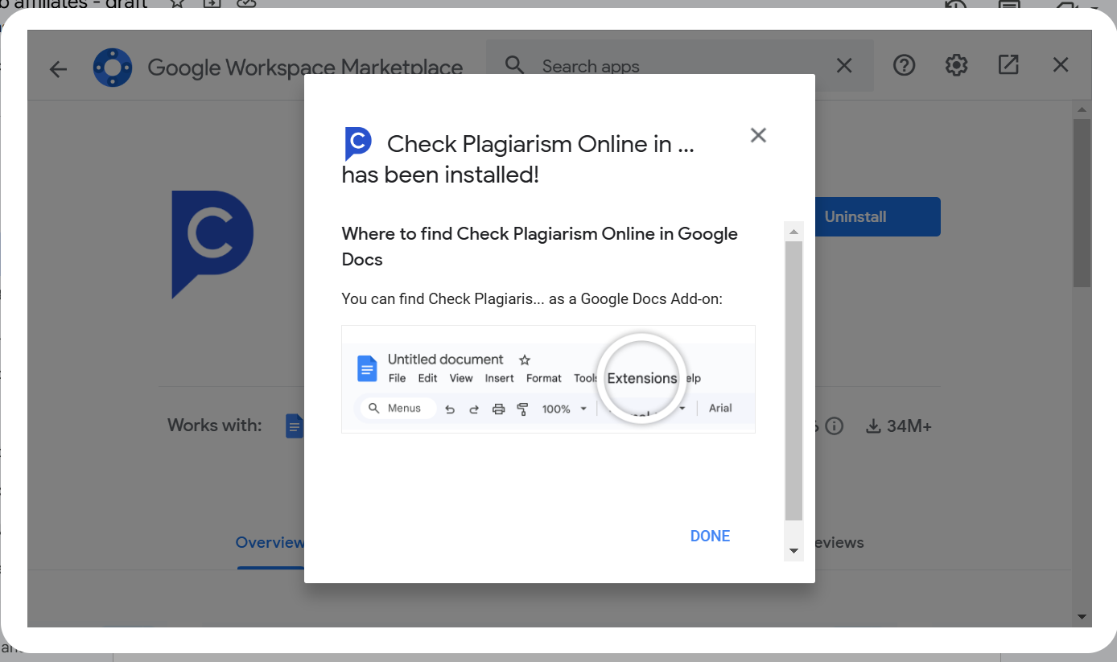Open the Help question mark icon
The image size is (1117, 662).
pyautogui.click(x=905, y=65)
